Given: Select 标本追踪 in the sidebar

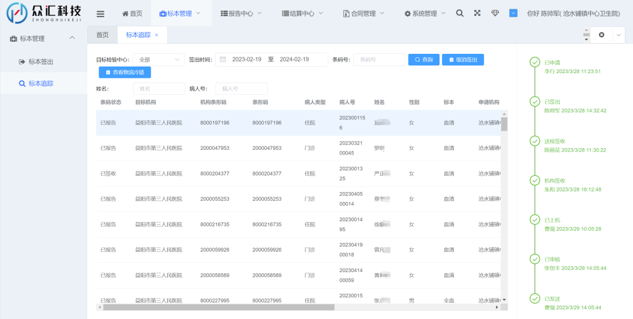Looking at the screenshot, I should [x=43, y=84].
